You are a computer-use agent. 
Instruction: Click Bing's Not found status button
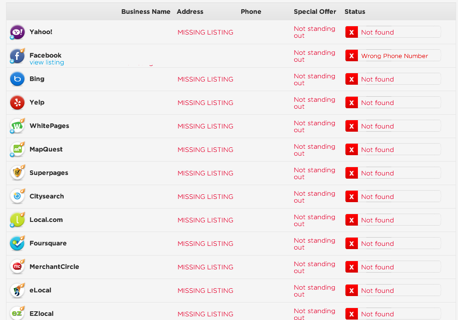click(393, 79)
